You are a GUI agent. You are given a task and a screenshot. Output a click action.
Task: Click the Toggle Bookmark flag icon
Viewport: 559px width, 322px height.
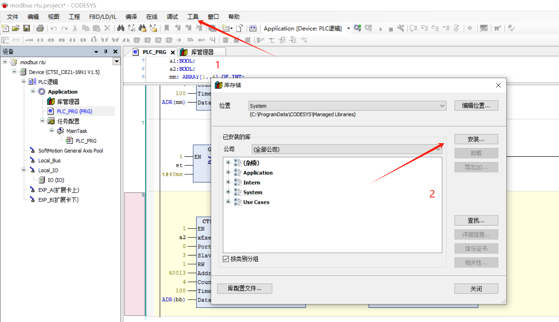167,28
